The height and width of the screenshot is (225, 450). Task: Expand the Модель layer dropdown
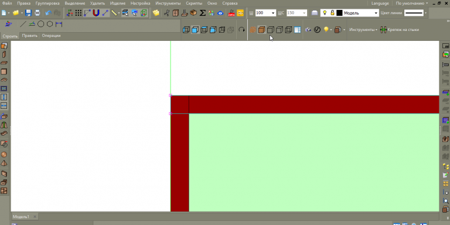pos(376,13)
